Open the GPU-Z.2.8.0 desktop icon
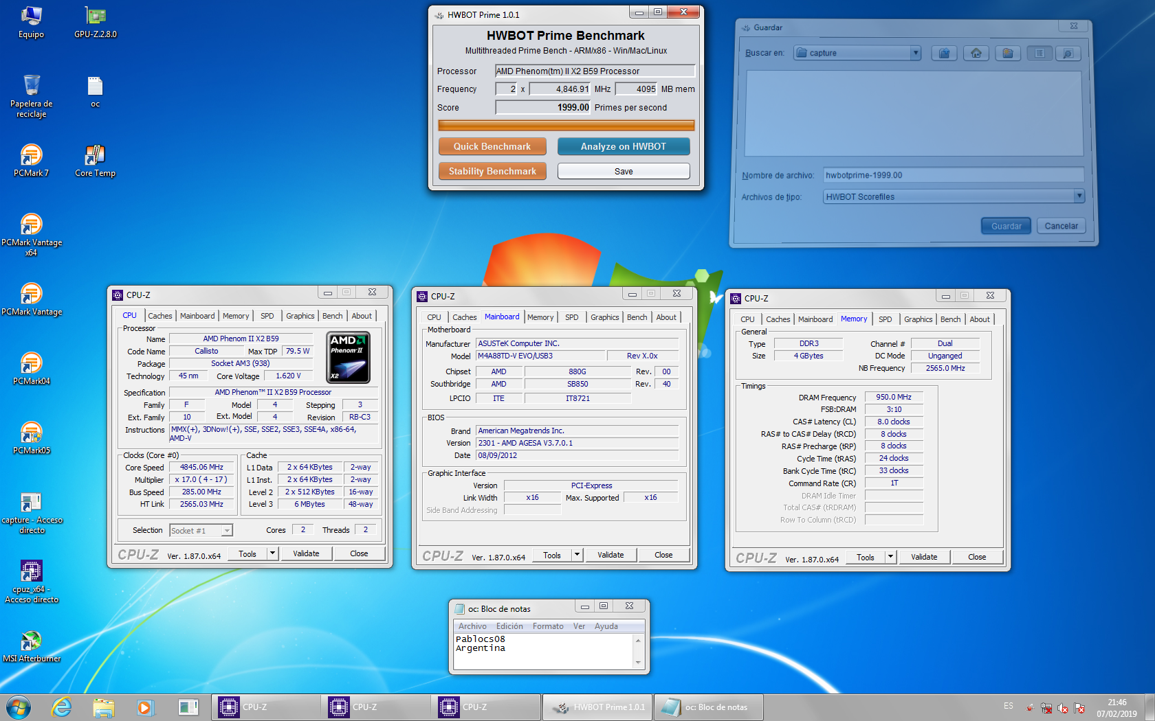 [96, 23]
